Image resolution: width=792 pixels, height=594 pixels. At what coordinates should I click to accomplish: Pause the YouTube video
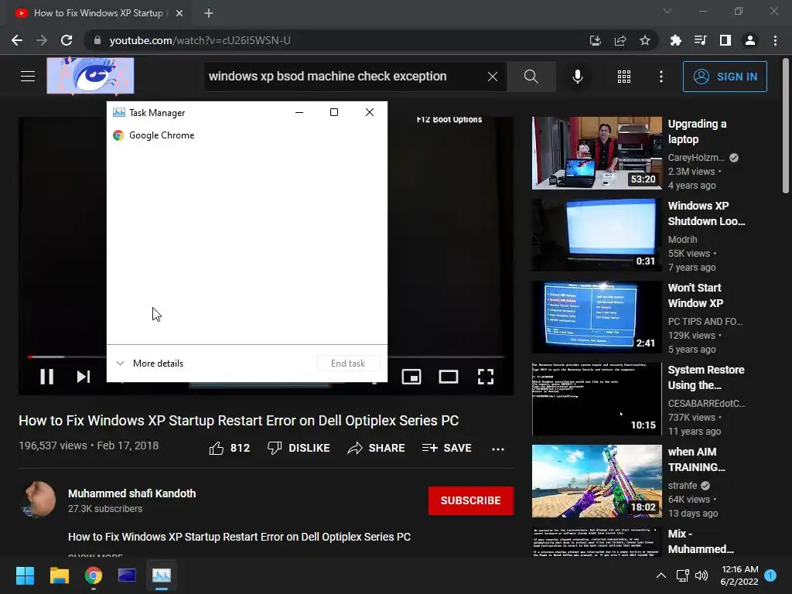point(47,377)
